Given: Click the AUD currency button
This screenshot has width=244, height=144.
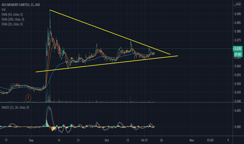Looking at the screenshot, I should coord(238,4).
